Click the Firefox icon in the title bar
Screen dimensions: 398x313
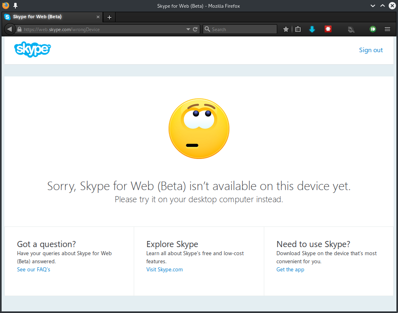(6, 5)
